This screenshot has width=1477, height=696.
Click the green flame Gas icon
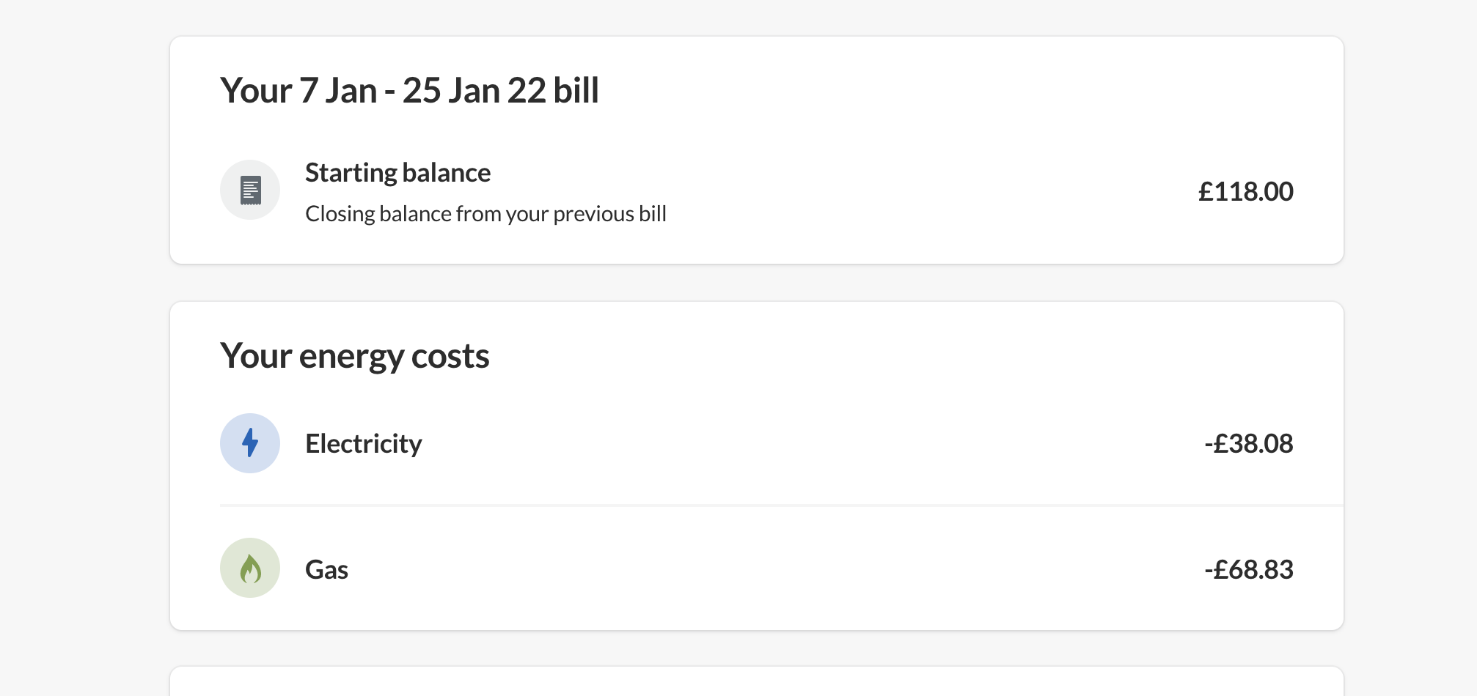(250, 568)
